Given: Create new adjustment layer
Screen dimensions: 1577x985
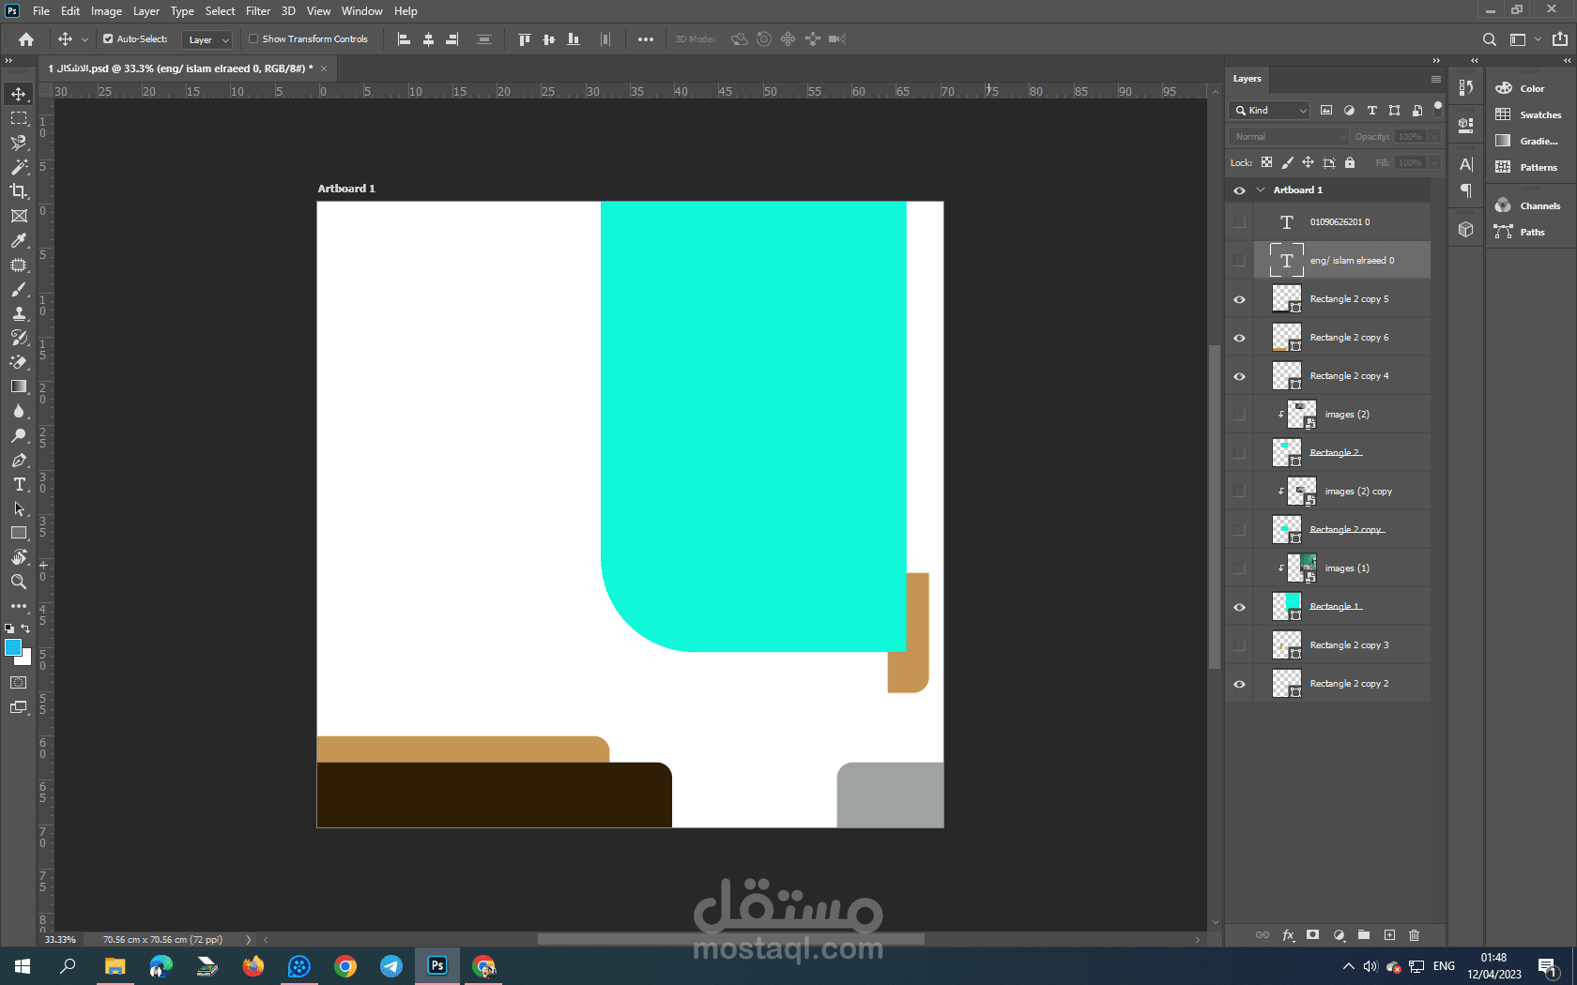Looking at the screenshot, I should tap(1339, 935).
